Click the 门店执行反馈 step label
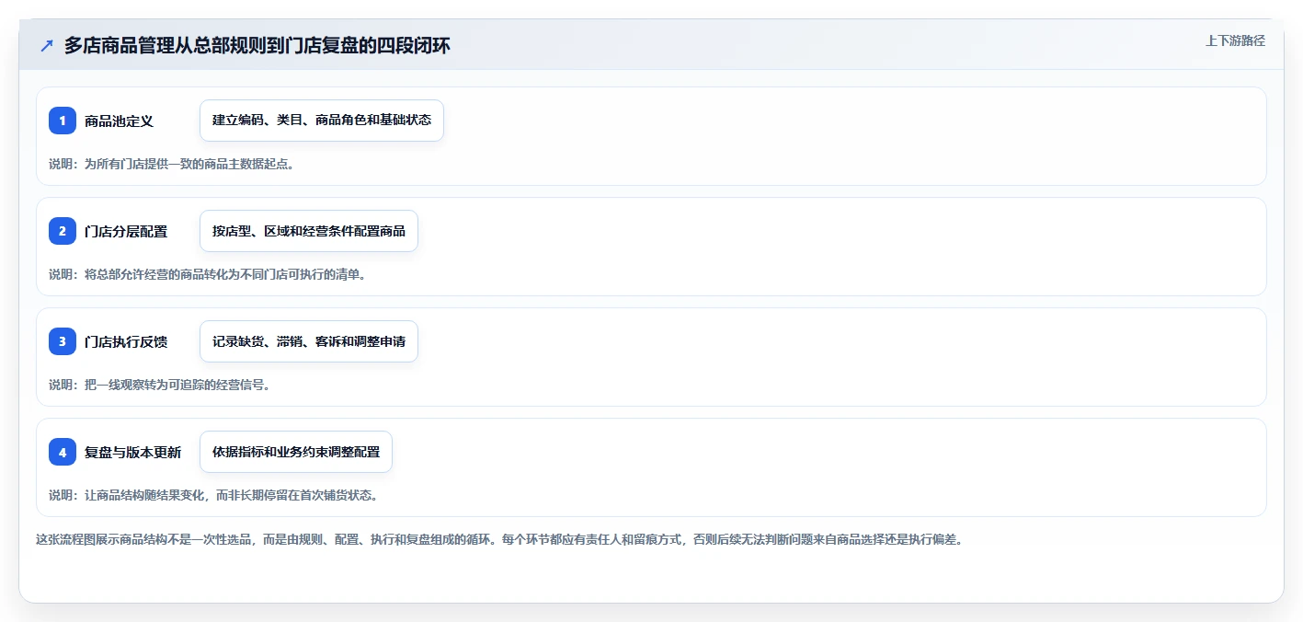Image resolution: width=1303 pixels, height=622 pixels. (x=126, y=341)
